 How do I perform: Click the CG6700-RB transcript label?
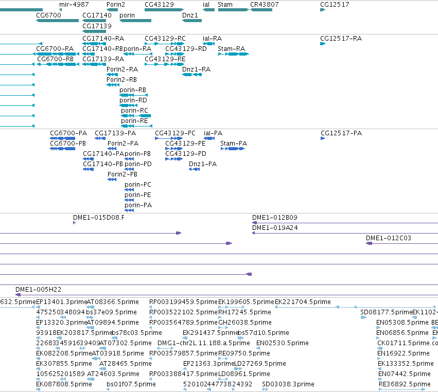55,59
